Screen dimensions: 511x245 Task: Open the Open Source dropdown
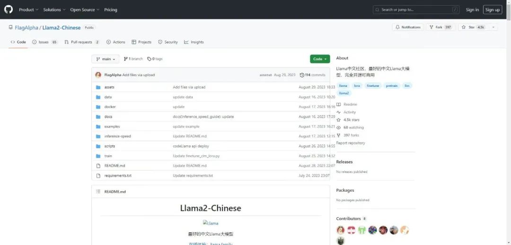85,10
